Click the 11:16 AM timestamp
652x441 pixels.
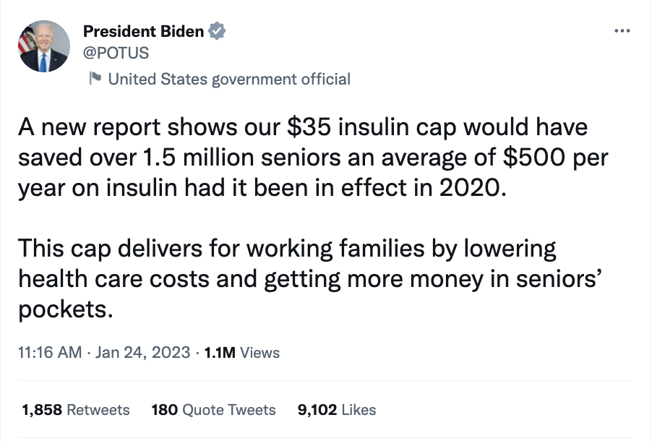tap(50, 352)
